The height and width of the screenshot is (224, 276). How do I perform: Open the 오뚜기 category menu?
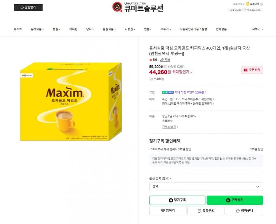166,29
